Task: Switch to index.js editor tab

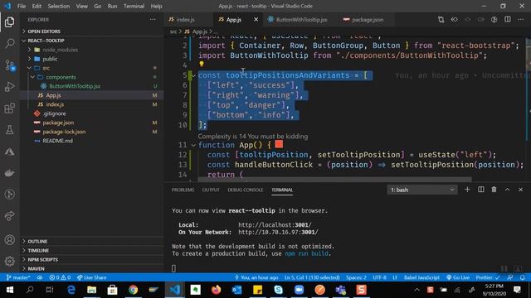Action: [x=185, y=20]
